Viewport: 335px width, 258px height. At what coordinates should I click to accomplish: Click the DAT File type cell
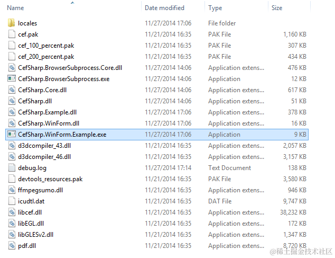click(220, 201)
